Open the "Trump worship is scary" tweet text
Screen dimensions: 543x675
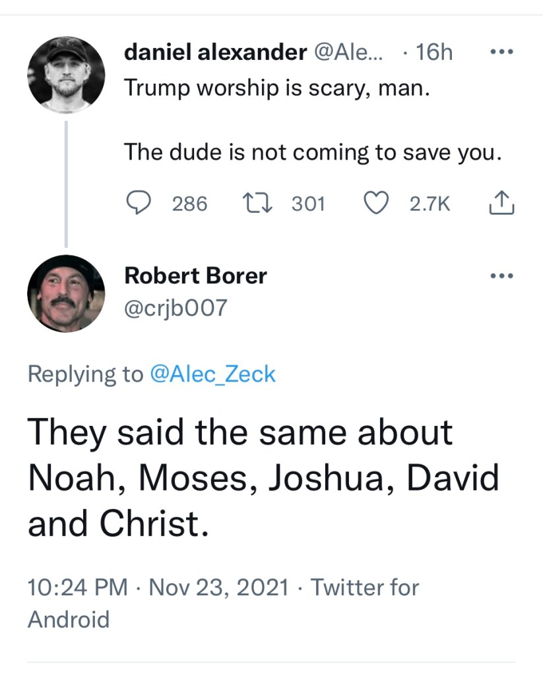click(277, 89)
